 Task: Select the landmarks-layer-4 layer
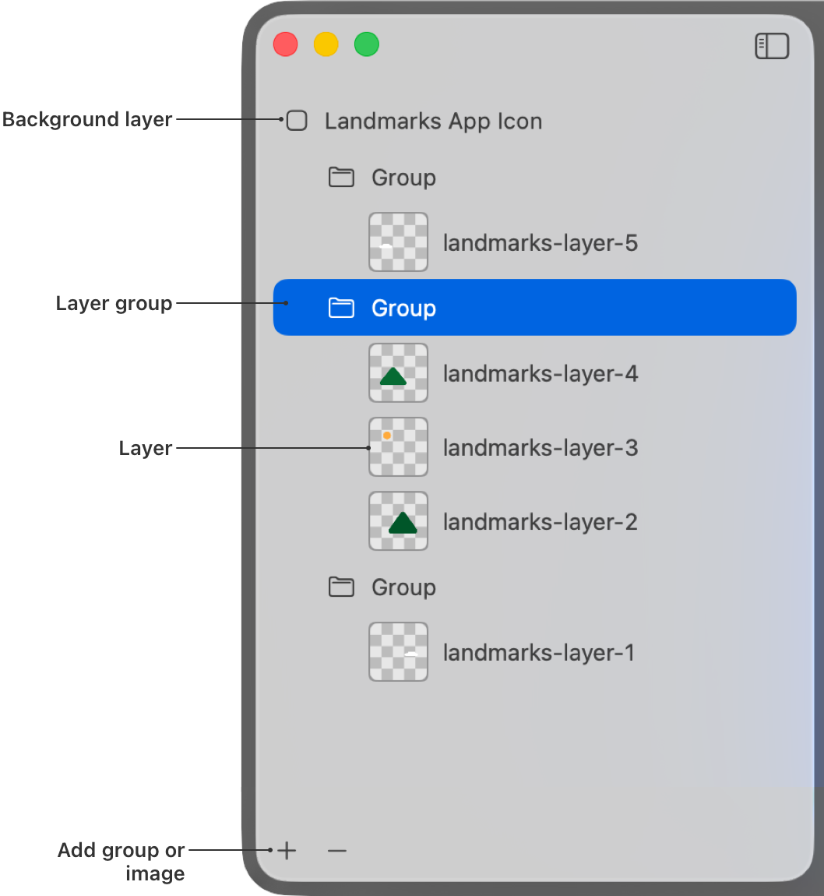coord(540,373)
